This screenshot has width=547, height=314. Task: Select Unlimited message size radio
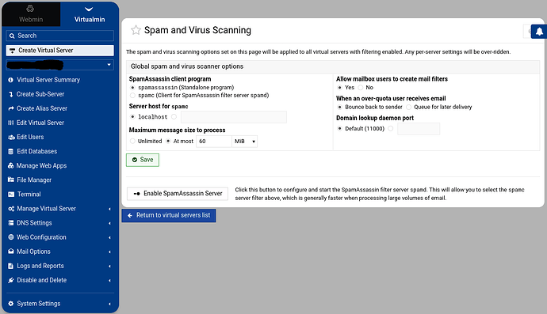pyautogui.click(x=132, y=142)
